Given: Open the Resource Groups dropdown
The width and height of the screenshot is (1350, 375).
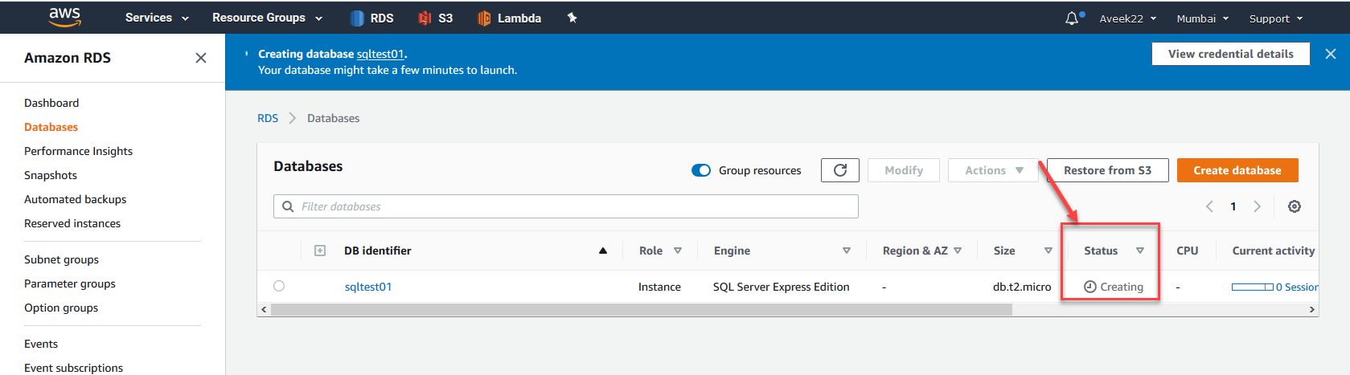Looking at the screenshot, I should pos(267,18).
